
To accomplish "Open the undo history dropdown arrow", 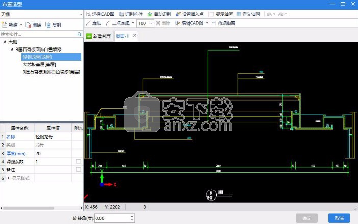I will click(274, 14).
